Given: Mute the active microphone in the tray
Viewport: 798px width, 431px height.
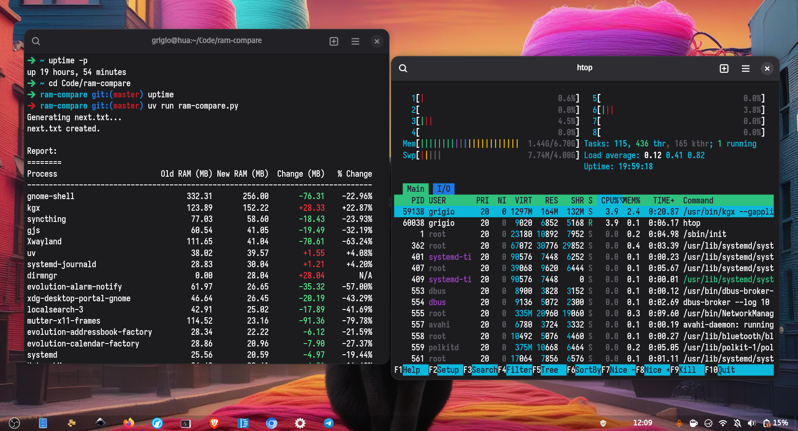Looking at the screenshot, I should (679, 423).
